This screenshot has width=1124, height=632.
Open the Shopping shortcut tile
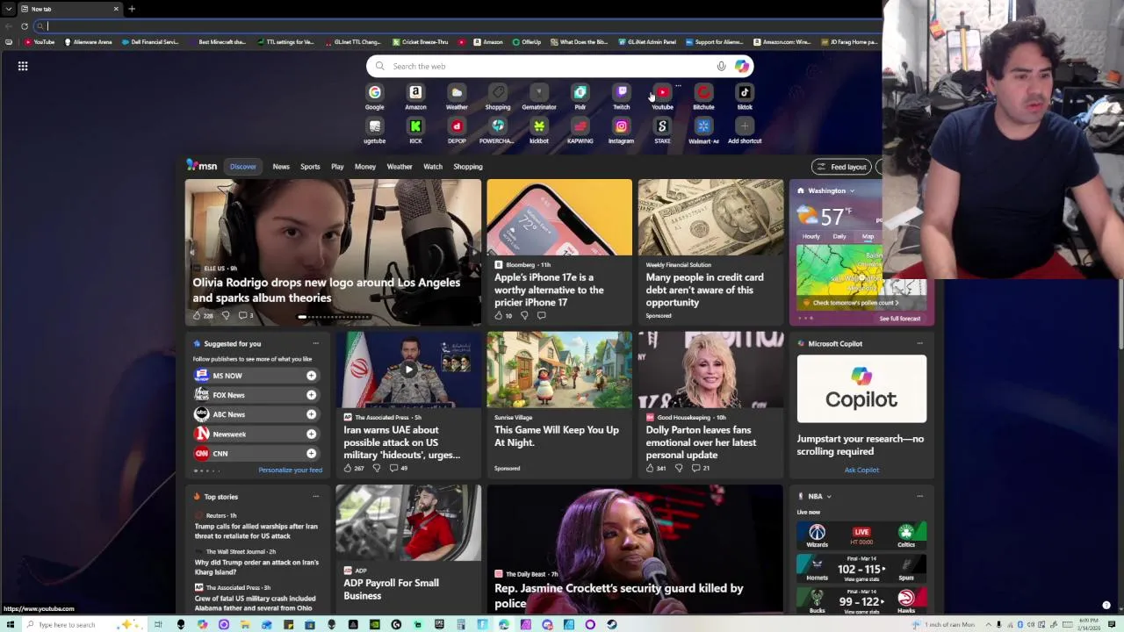tap(498, 97)
